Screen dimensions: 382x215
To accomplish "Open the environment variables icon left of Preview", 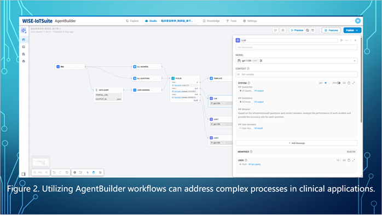I will [x=275, y=30].
